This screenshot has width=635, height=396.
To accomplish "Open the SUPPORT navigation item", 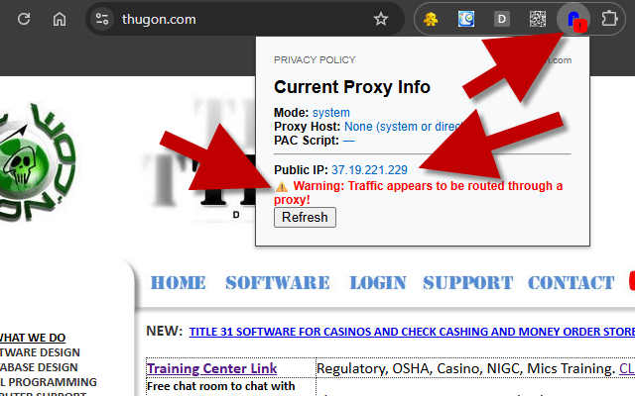I will 468,283.
